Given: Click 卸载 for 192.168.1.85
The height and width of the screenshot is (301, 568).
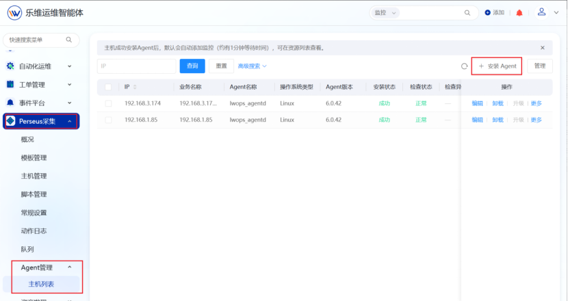Looking at the screenshot, I should (498, 120).
